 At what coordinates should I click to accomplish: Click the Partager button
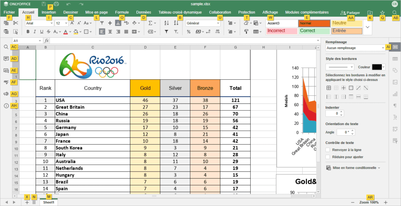350,13
